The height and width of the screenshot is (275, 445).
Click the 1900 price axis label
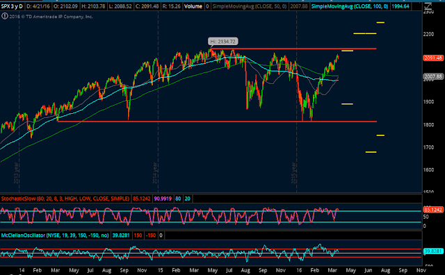tap(428, 102)
